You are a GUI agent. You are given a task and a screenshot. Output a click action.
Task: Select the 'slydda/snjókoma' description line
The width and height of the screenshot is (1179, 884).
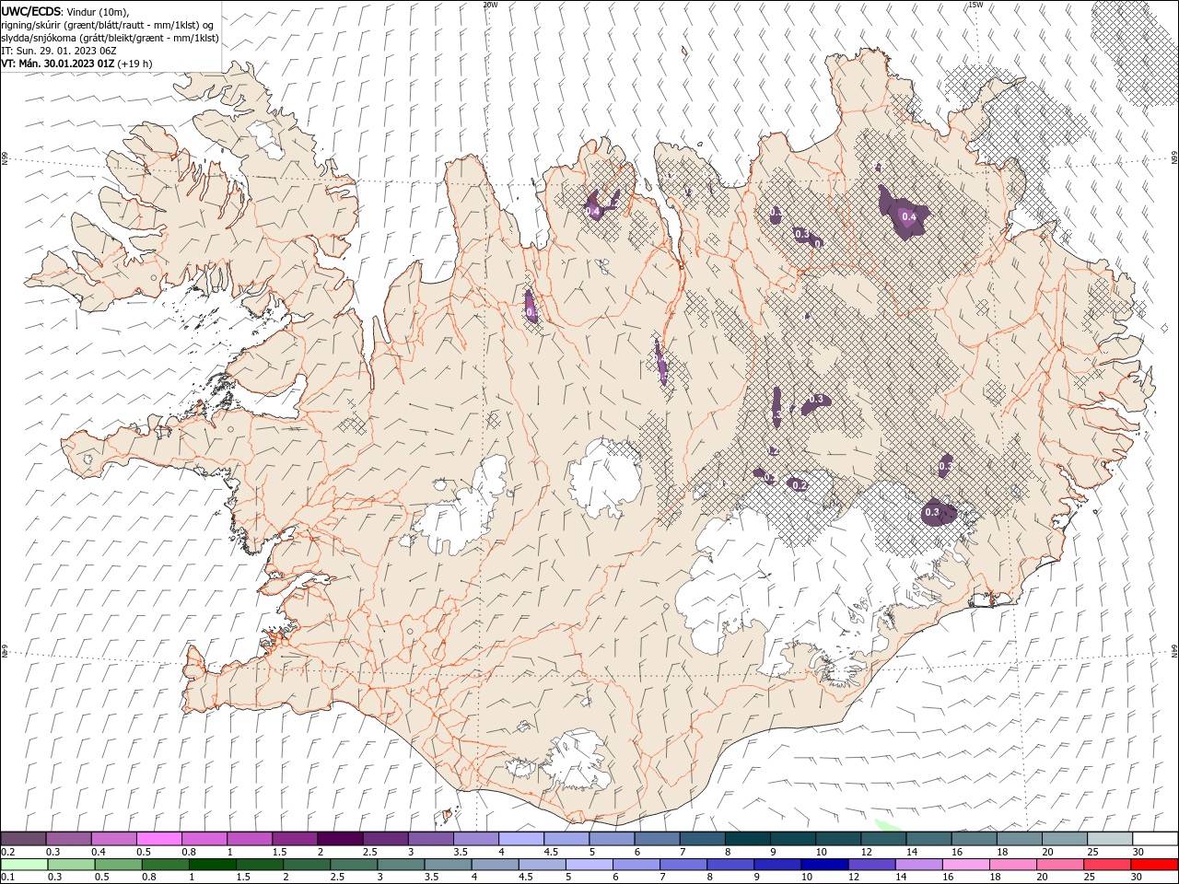[111, 38]
